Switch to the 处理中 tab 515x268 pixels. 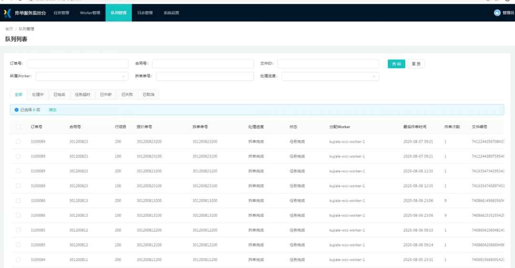click(38, 95)
